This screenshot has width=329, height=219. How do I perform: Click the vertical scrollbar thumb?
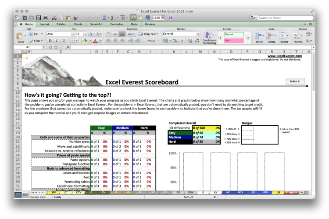[x=314, y=72]
